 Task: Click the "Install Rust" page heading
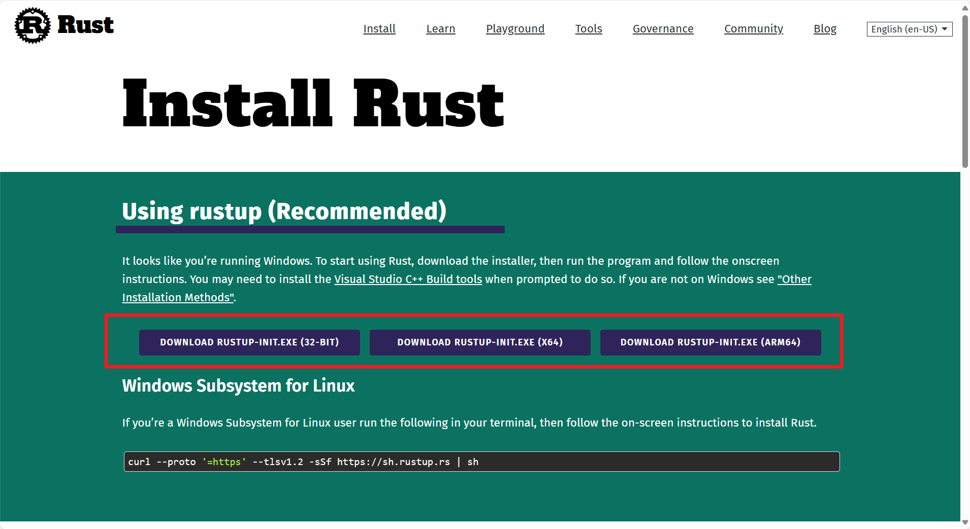pyautogui.click(x=313, y=104)
